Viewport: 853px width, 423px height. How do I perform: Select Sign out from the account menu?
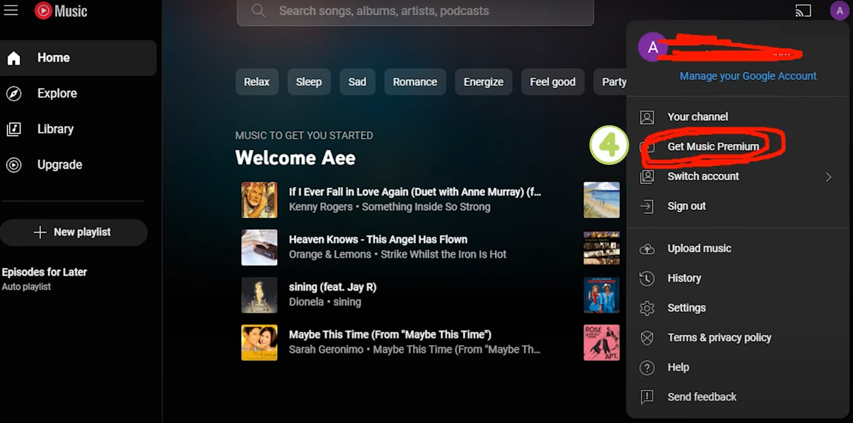(x=738, y=206)
